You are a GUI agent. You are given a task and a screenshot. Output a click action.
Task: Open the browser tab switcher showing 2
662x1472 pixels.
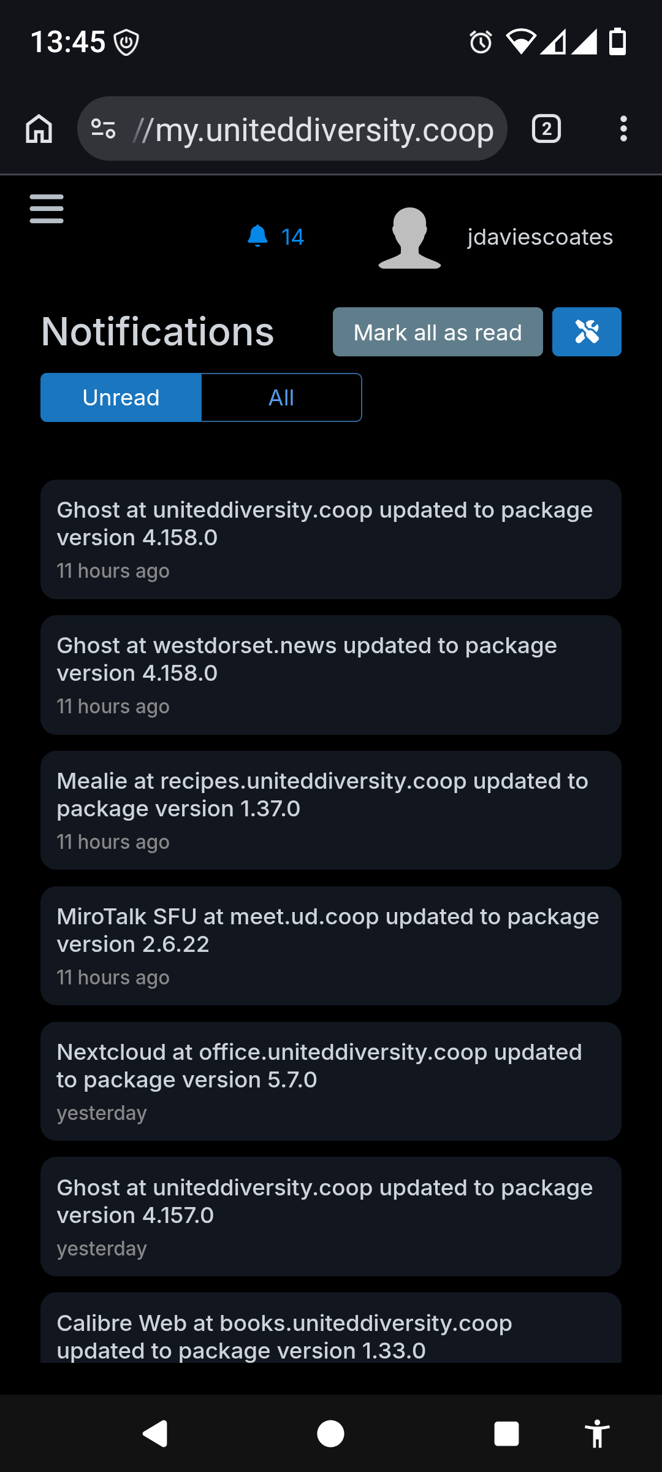546,129
